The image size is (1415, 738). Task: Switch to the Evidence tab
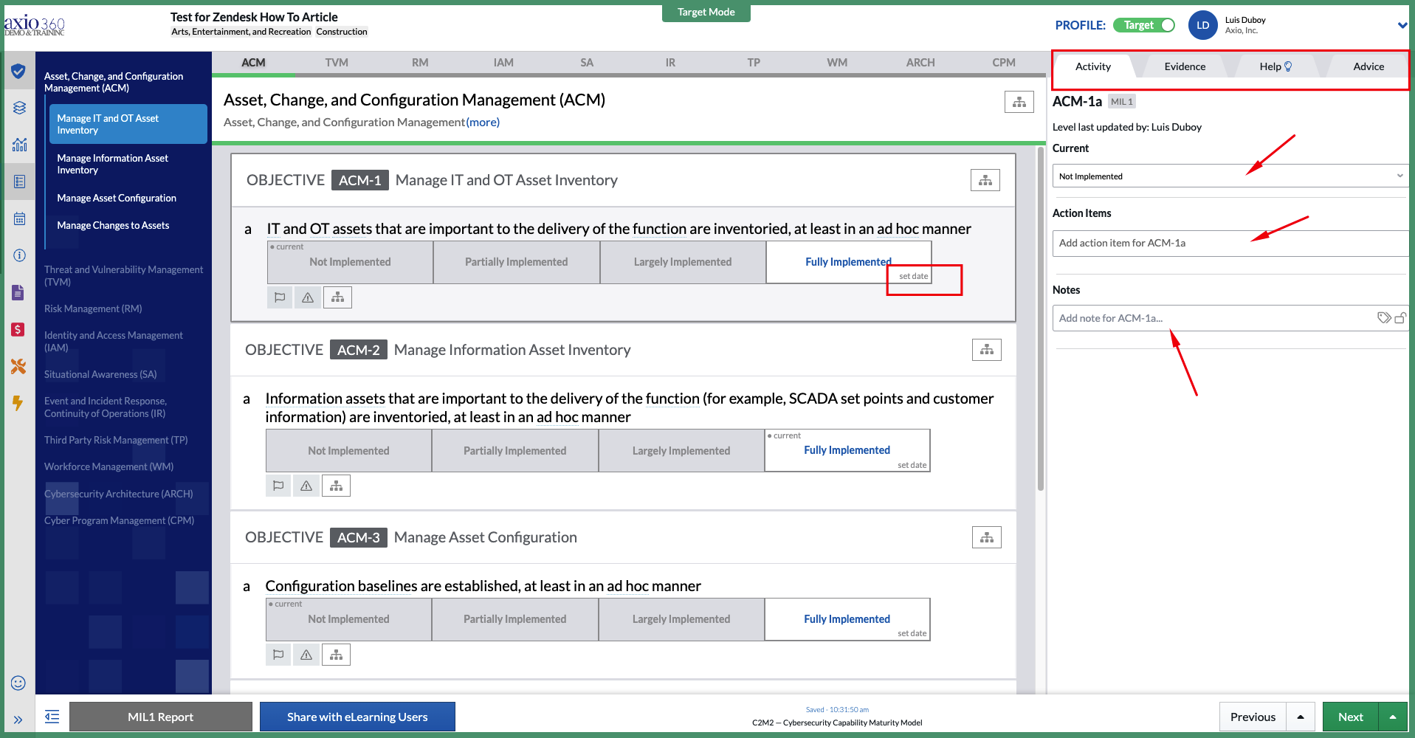(1184, 66)
